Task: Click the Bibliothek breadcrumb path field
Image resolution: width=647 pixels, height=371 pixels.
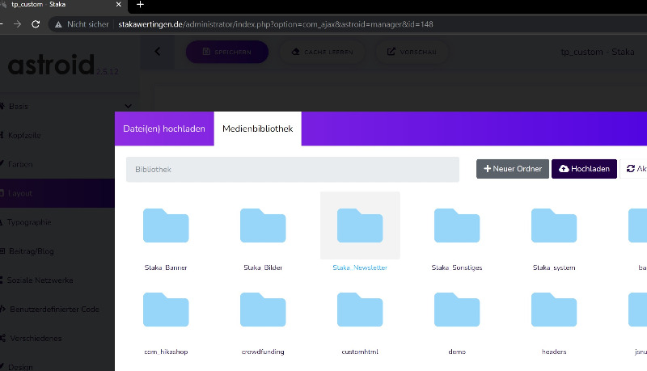Action: click(293, 170)
